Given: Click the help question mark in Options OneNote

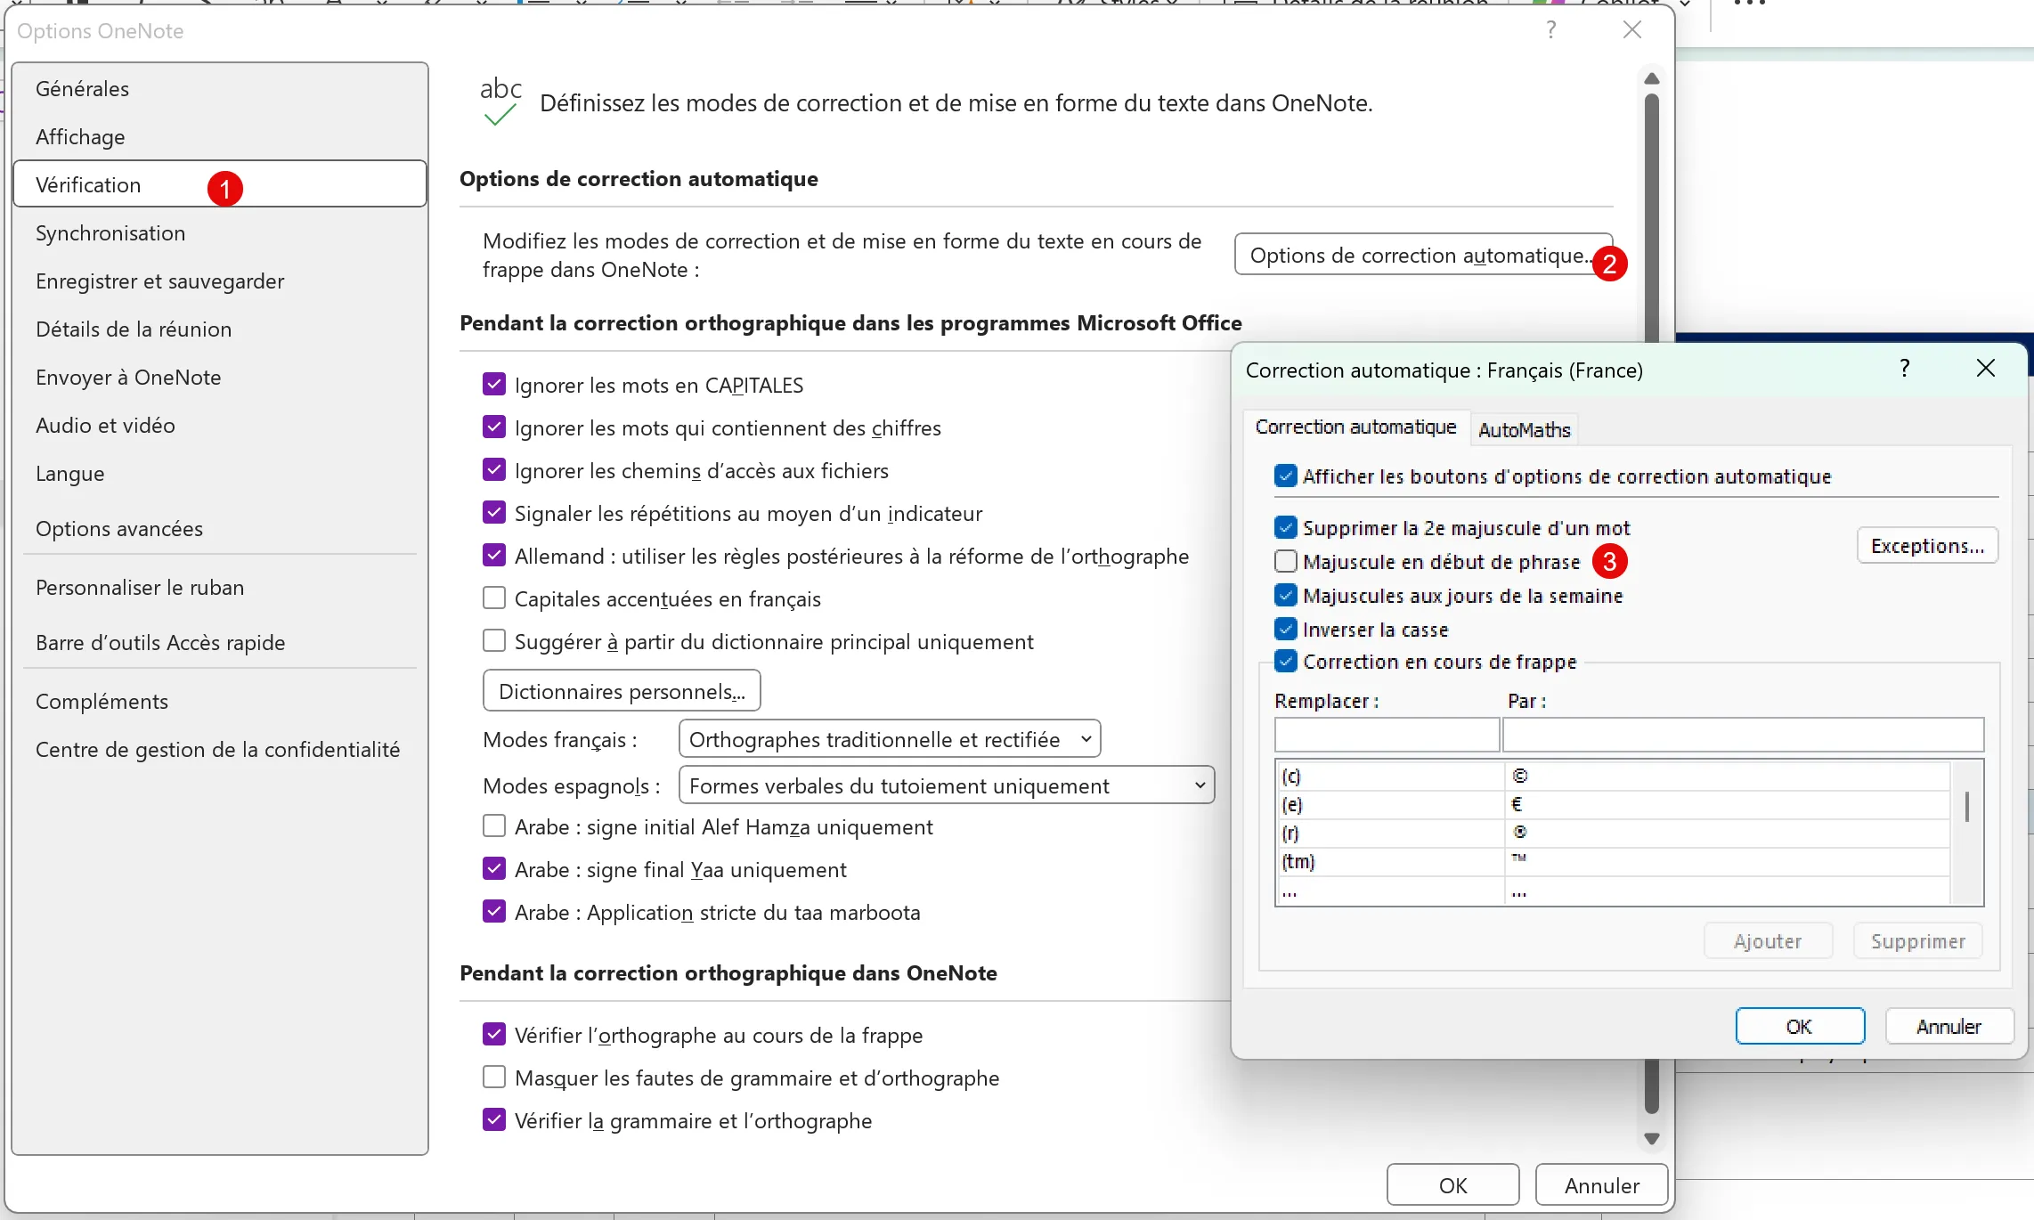Looking at the screenshot, I should [1550, 30].
